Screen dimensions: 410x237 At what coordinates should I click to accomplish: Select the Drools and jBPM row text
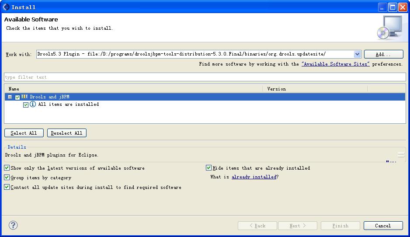pos(49,97)
